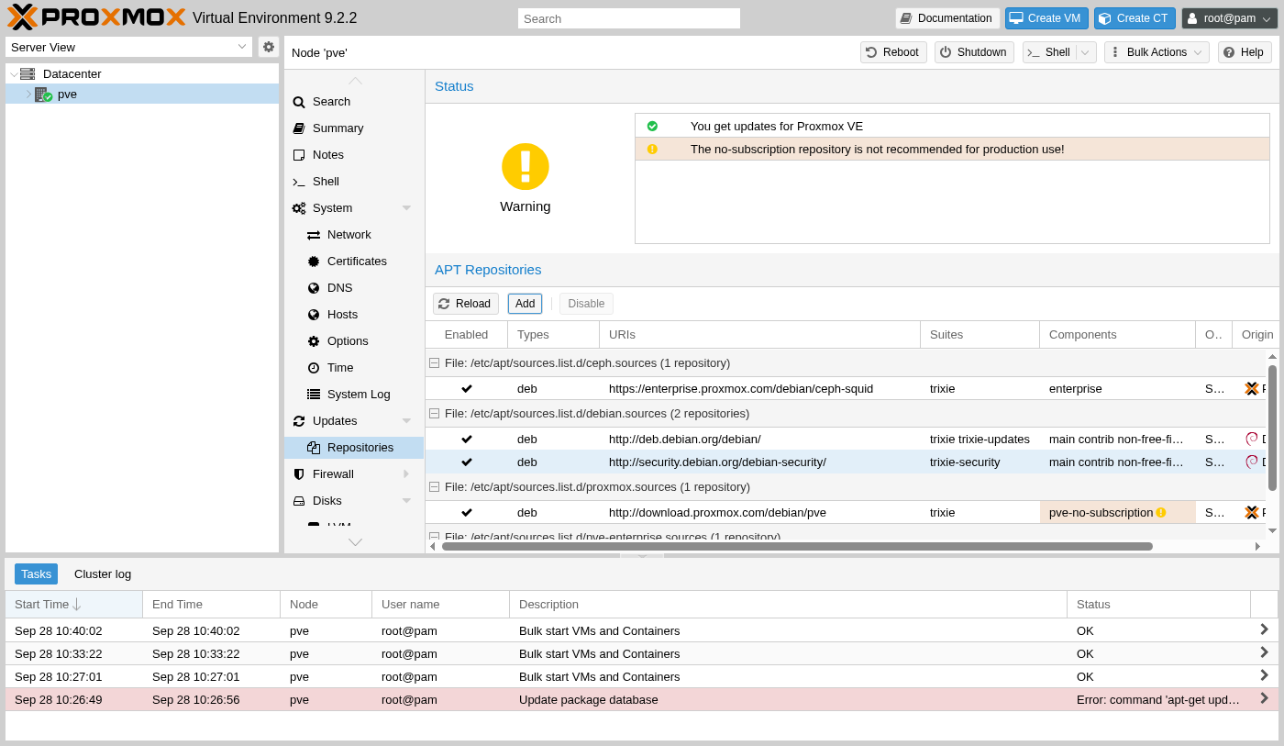Open Shell in node side menu

tap(354, 182)
